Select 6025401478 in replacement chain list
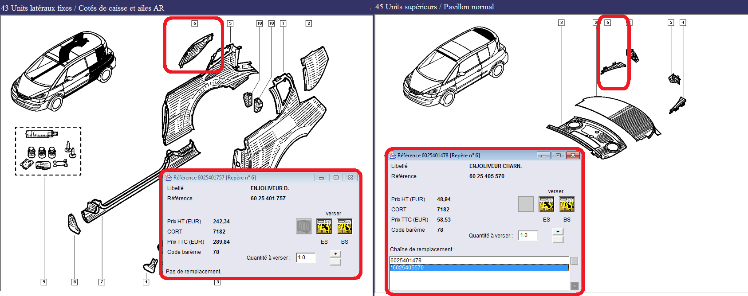 [x=479, y=261]
